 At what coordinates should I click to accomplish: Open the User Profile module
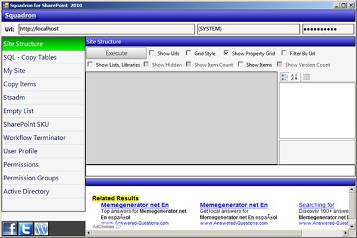pos(43,151)
